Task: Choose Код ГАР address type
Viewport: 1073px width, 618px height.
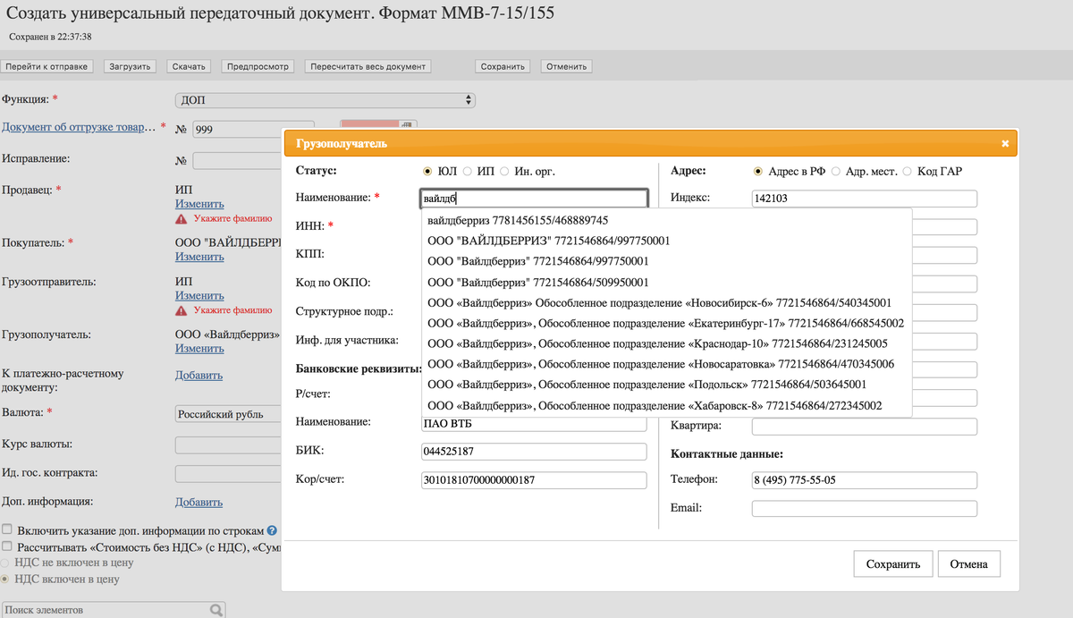Action: tap(907, 171)
